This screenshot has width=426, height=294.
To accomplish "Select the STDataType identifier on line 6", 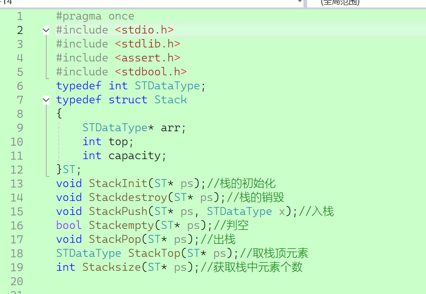I will point(167,86).
